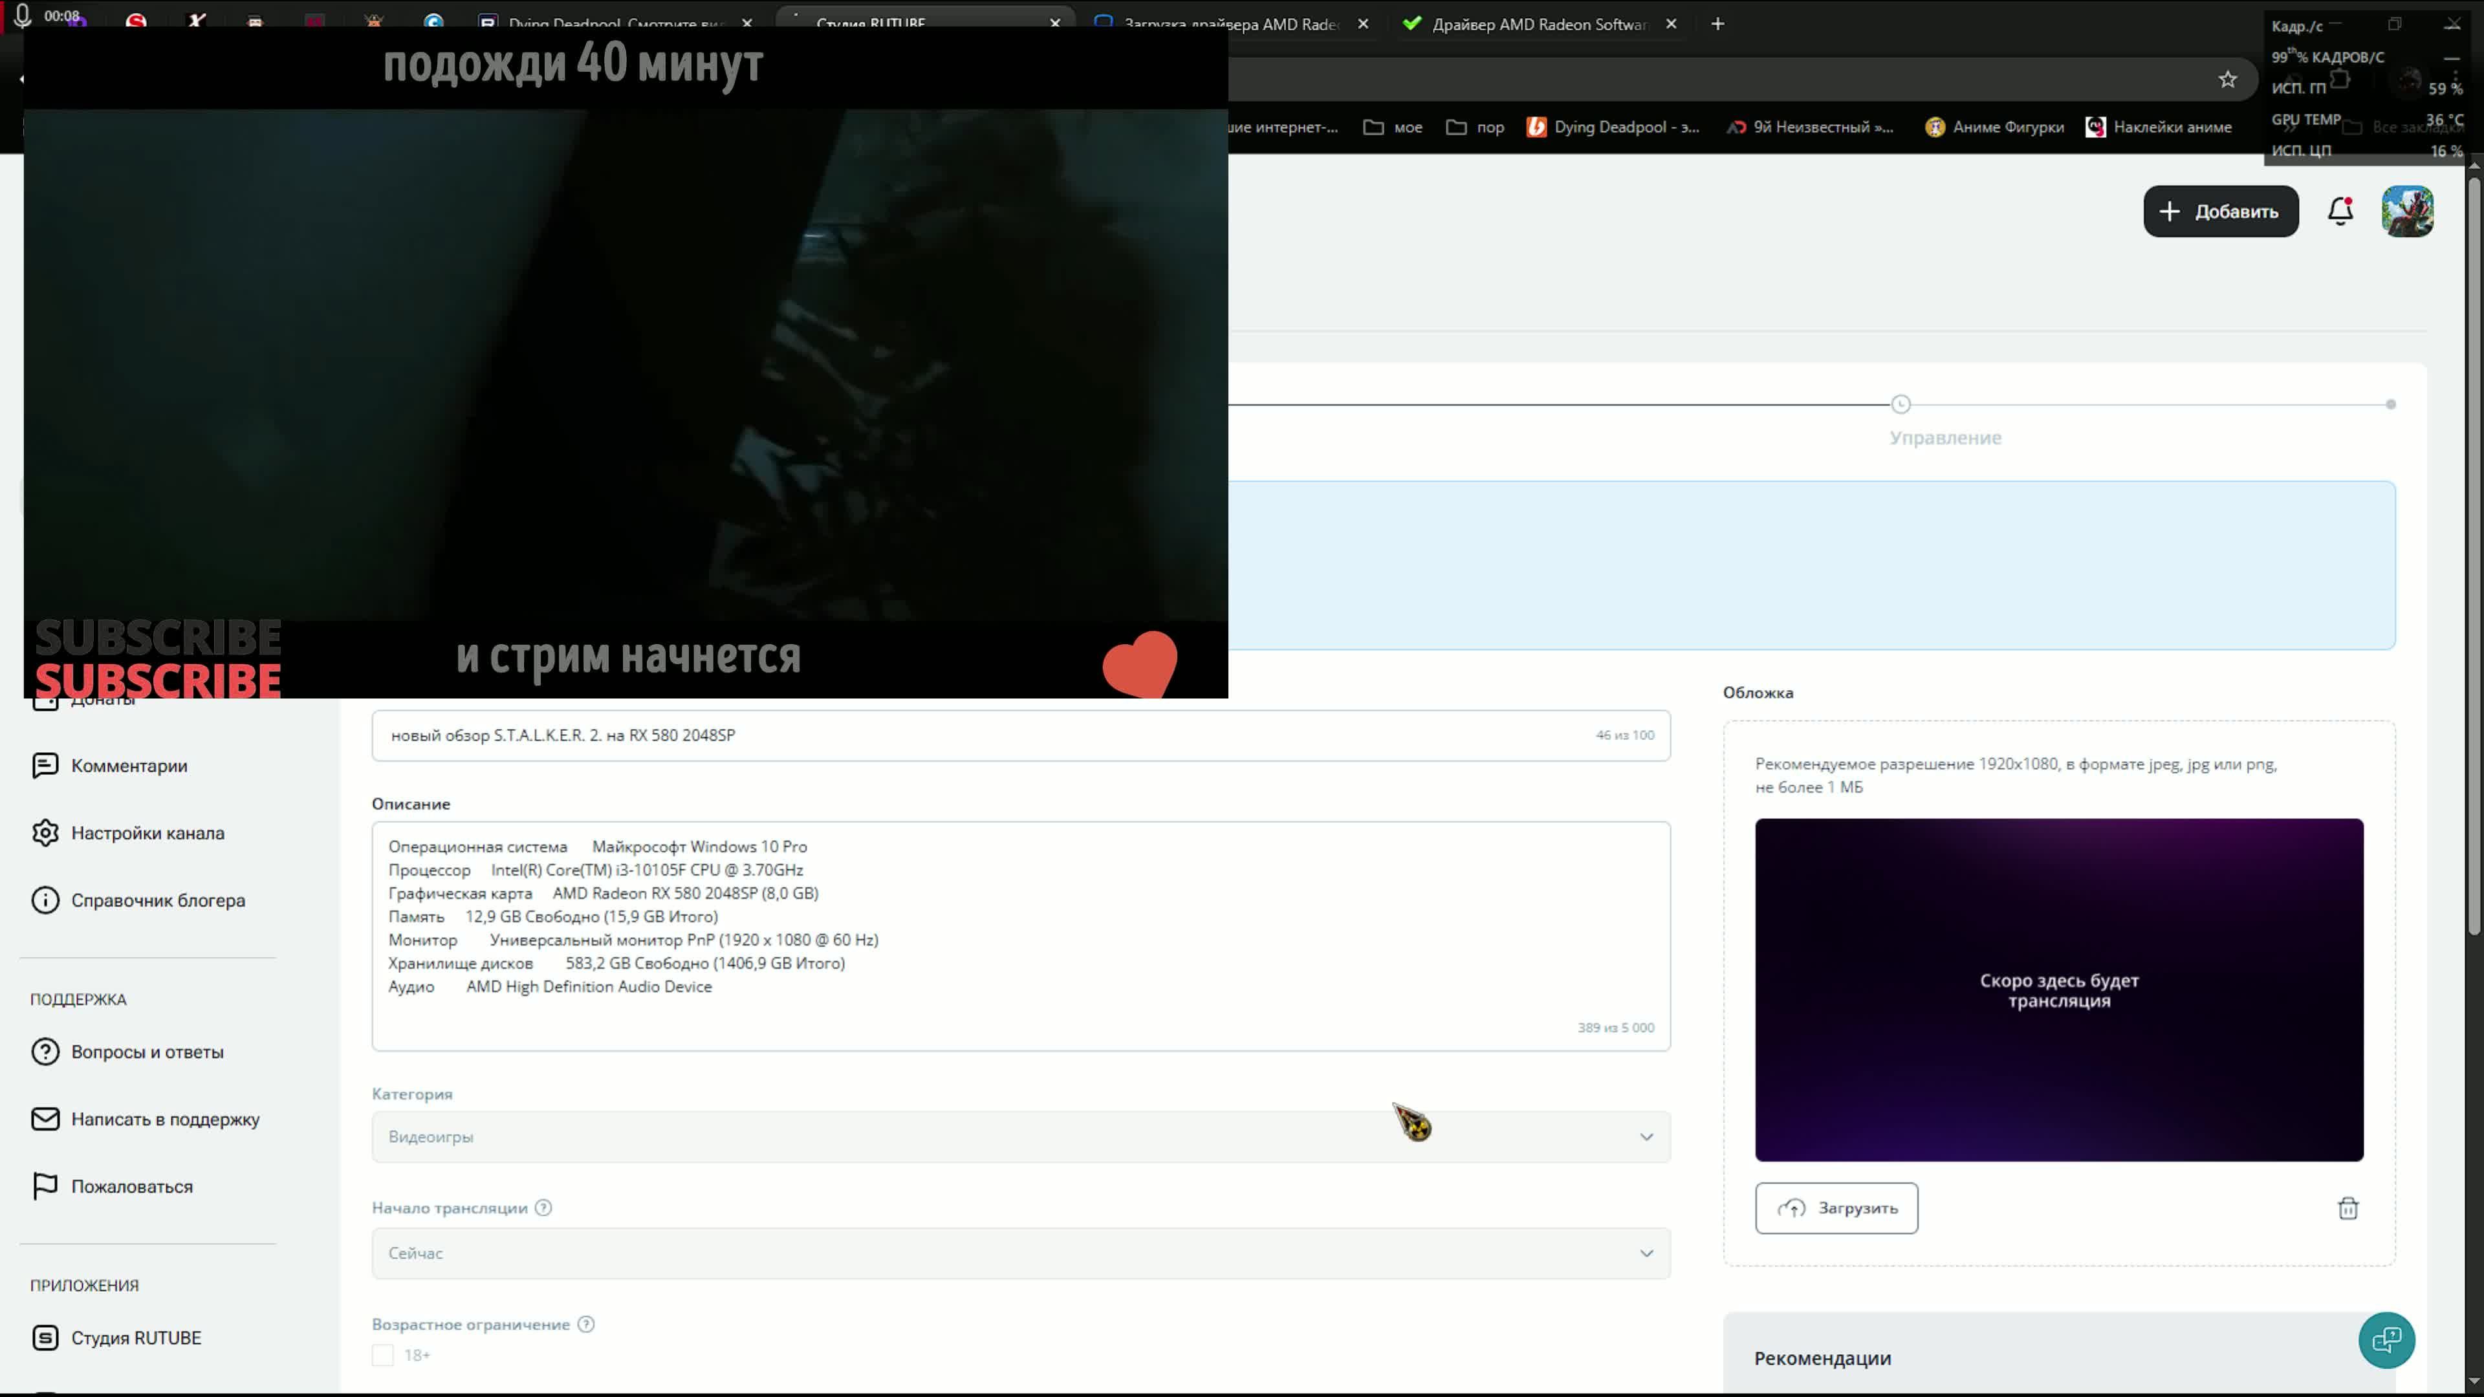Viewport: 2484px width, 1397px height.
Task: Open the мое bookmarks folder
Action: click(x=1393, y=127)
